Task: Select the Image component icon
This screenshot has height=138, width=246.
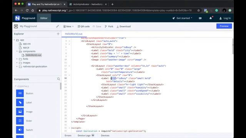Action: pyautogui.click(x=20, y=112)
